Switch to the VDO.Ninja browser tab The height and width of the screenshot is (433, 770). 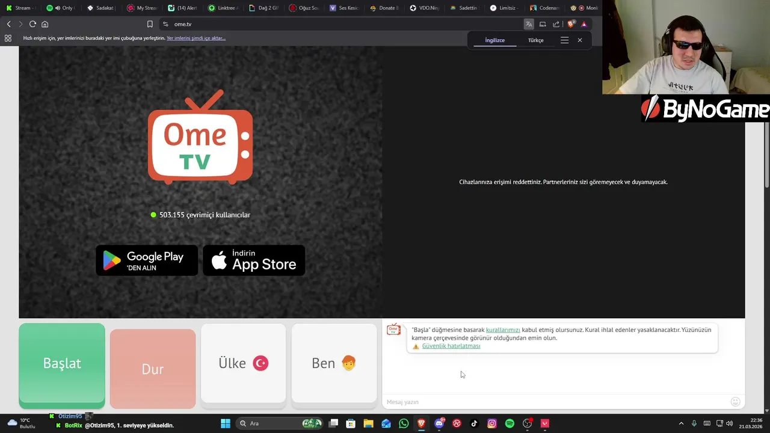(x=425, y=8)
